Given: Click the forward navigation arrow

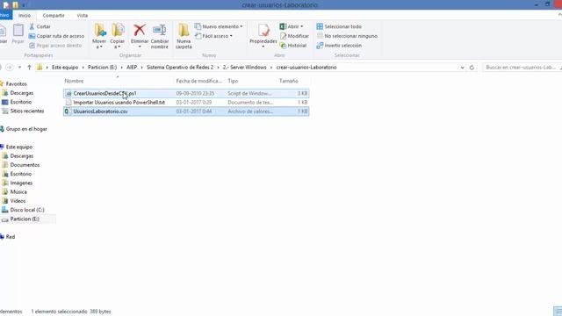Looking at the screenshot, I should pos(10,68).
